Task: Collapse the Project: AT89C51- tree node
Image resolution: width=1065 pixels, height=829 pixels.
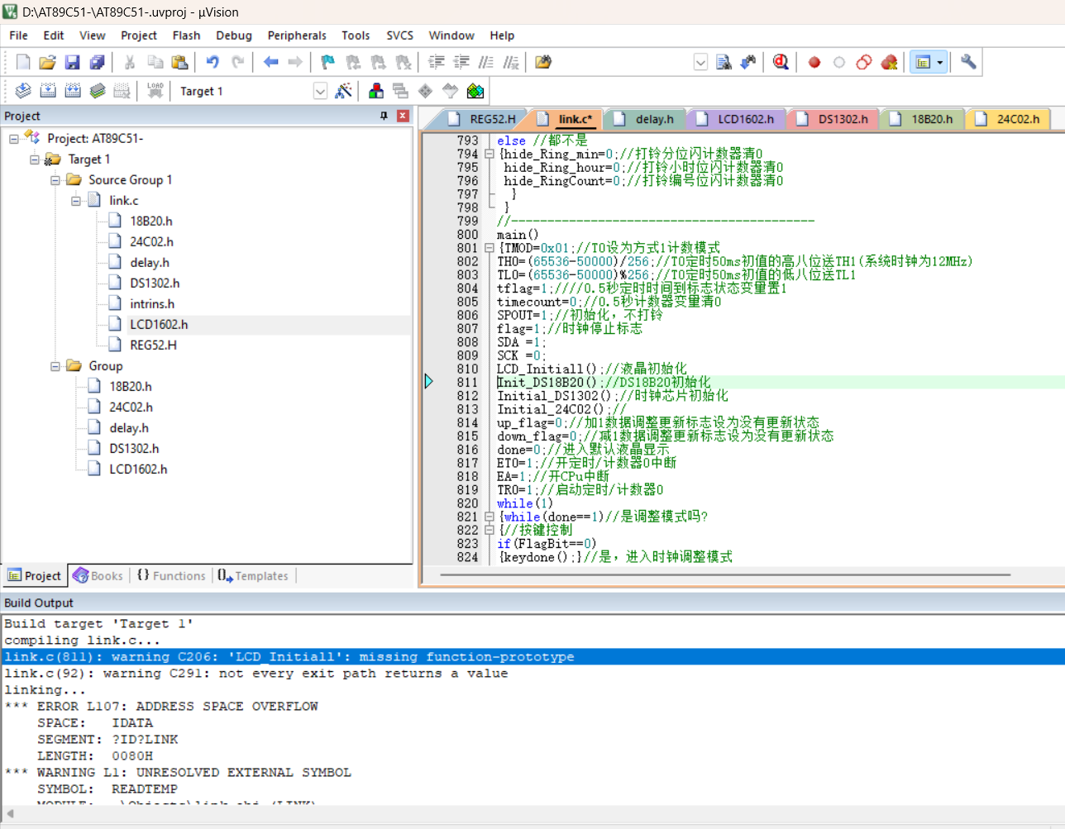Action: click(x=14, y=139)
